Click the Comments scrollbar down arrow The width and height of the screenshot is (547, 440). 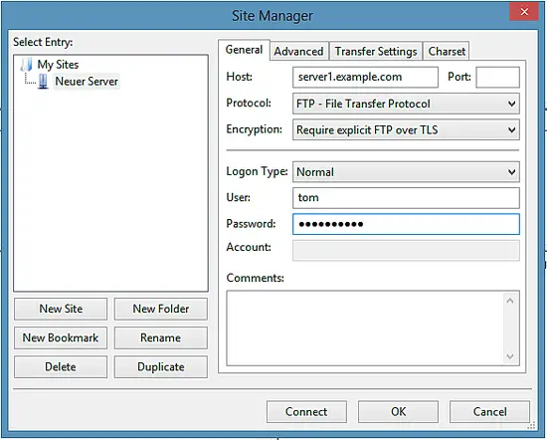coord(509,356)
